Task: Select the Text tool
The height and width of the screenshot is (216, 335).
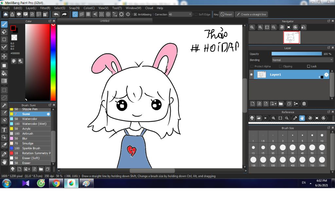Action: tap(4, 130)
